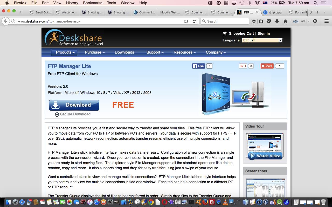Go to the Firefox home page icon

pyautogui.click(x=285, y=21)
